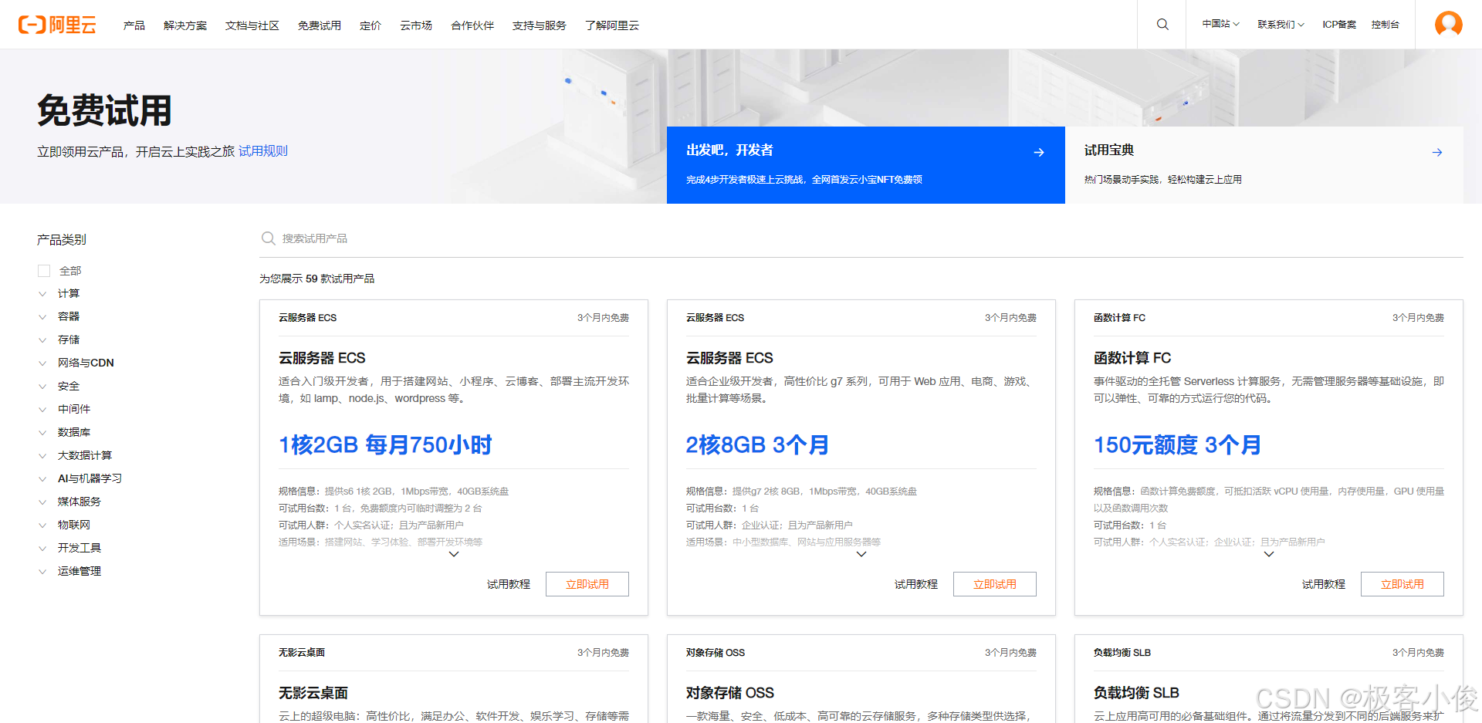Expand the 大数据计算 category
The image size is (1482, 723).
pos(42,456)
